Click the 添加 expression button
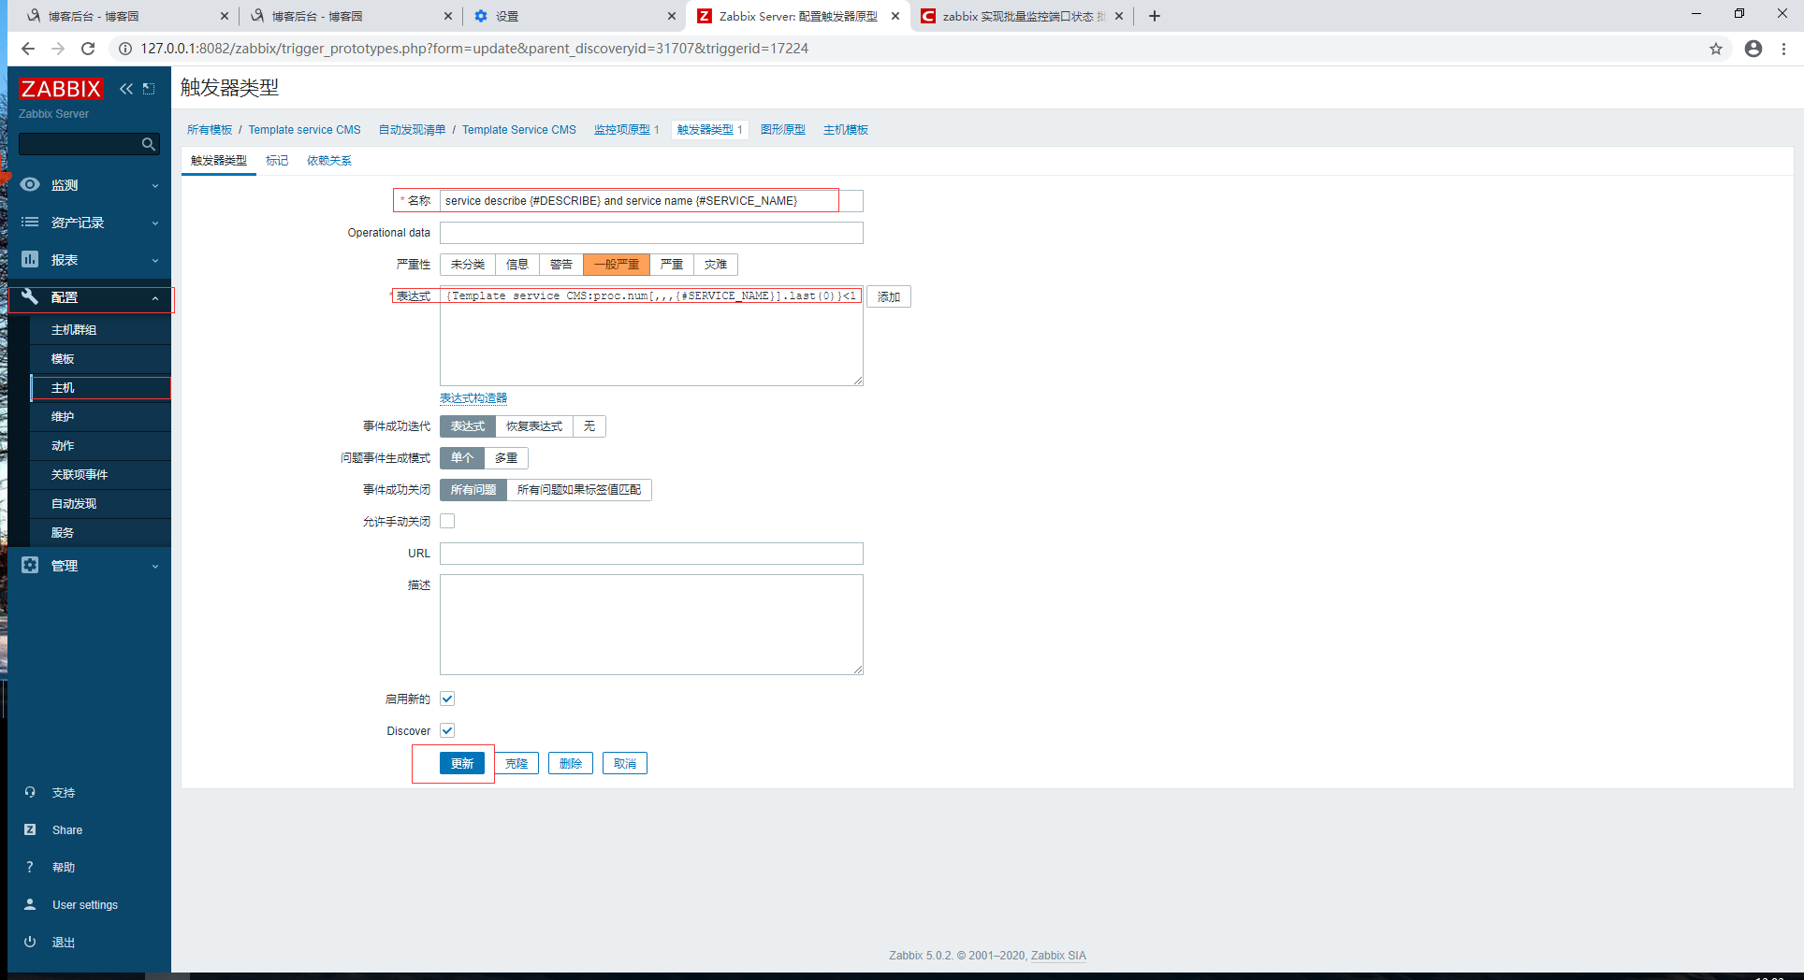The width and height of the screenshot is (1804, 980). click(x=889, y=296)
